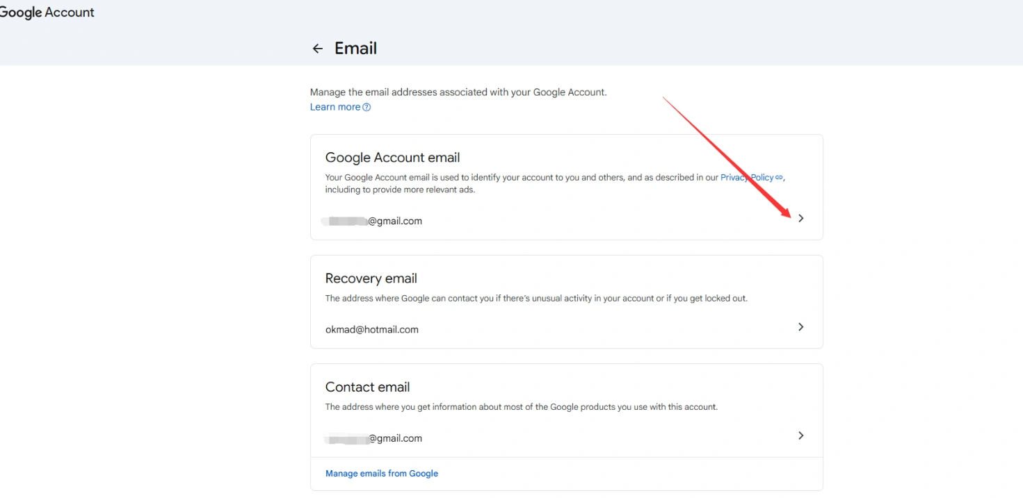Image resolution: width=1023 pixels, height=498 pixels.
Task: Click the Google Account email heading
Action: tap(393, 158)
